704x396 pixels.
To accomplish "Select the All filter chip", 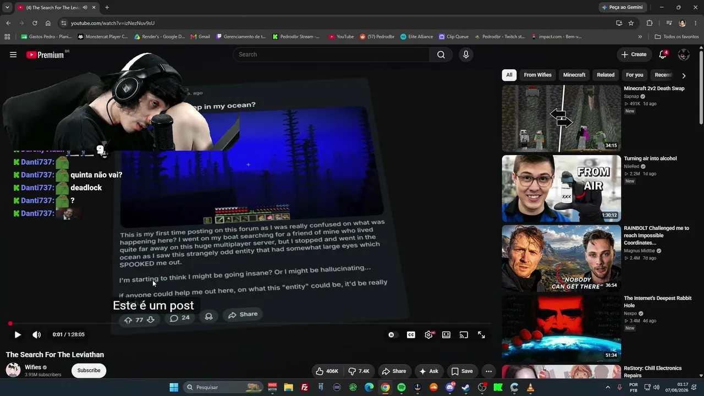I will pyautogui.click(x=509, y=75).
